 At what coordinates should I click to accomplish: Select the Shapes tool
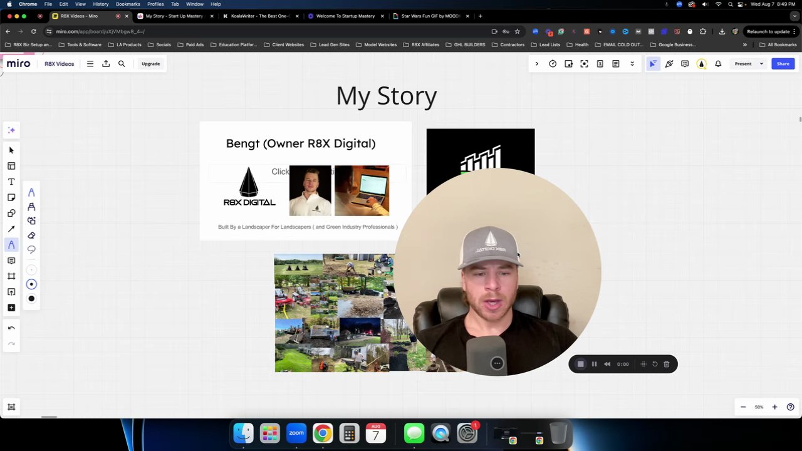point(11,213)
